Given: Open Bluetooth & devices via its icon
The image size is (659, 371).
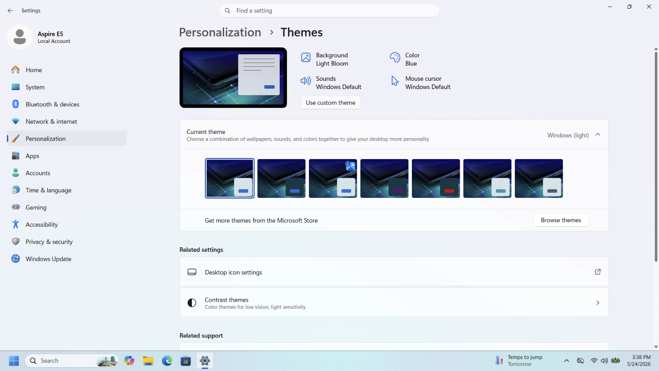Looking at the screenshot, I should [16, 104].
